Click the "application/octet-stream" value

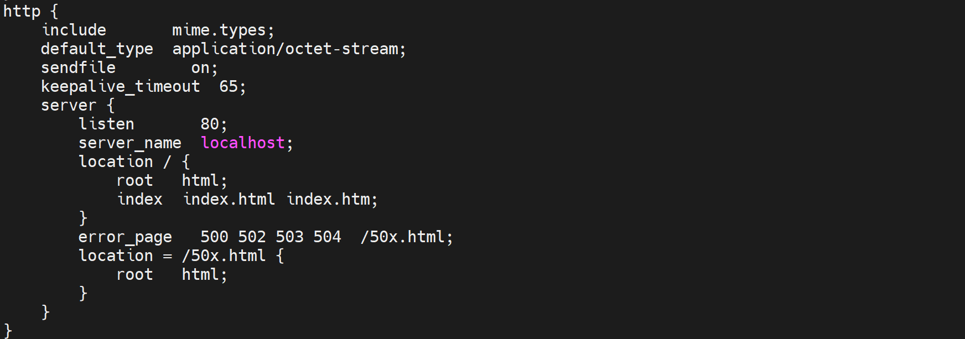pos(285,49)
